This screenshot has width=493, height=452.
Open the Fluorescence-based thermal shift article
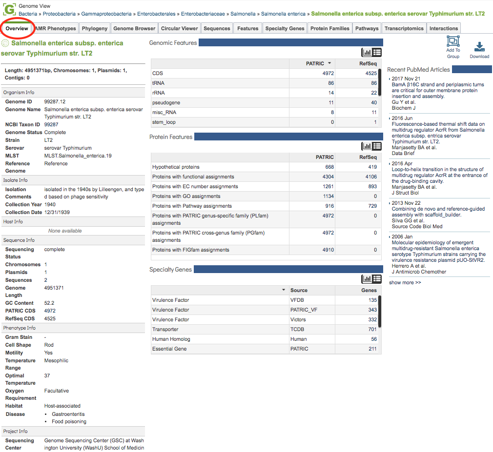tap(438, 133)
